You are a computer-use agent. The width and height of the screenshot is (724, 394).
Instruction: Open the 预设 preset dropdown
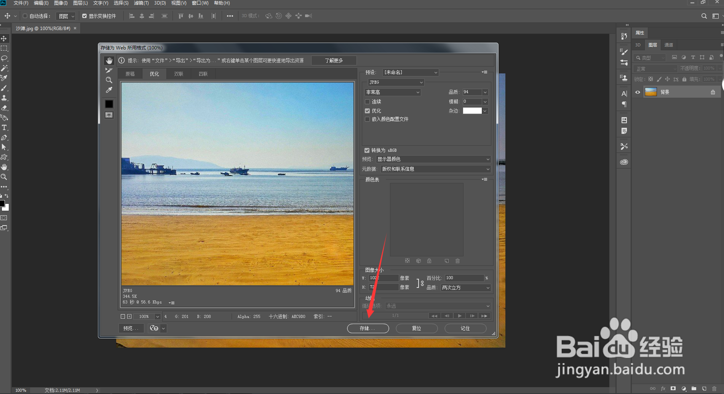[411, 72]
